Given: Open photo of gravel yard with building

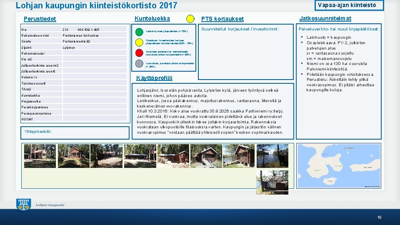Looking at the screenshot, I should click(x=106, y=156).
